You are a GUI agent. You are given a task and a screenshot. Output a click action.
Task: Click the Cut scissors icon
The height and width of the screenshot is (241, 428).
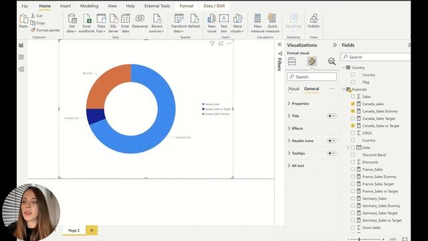[x=33, y=15]
